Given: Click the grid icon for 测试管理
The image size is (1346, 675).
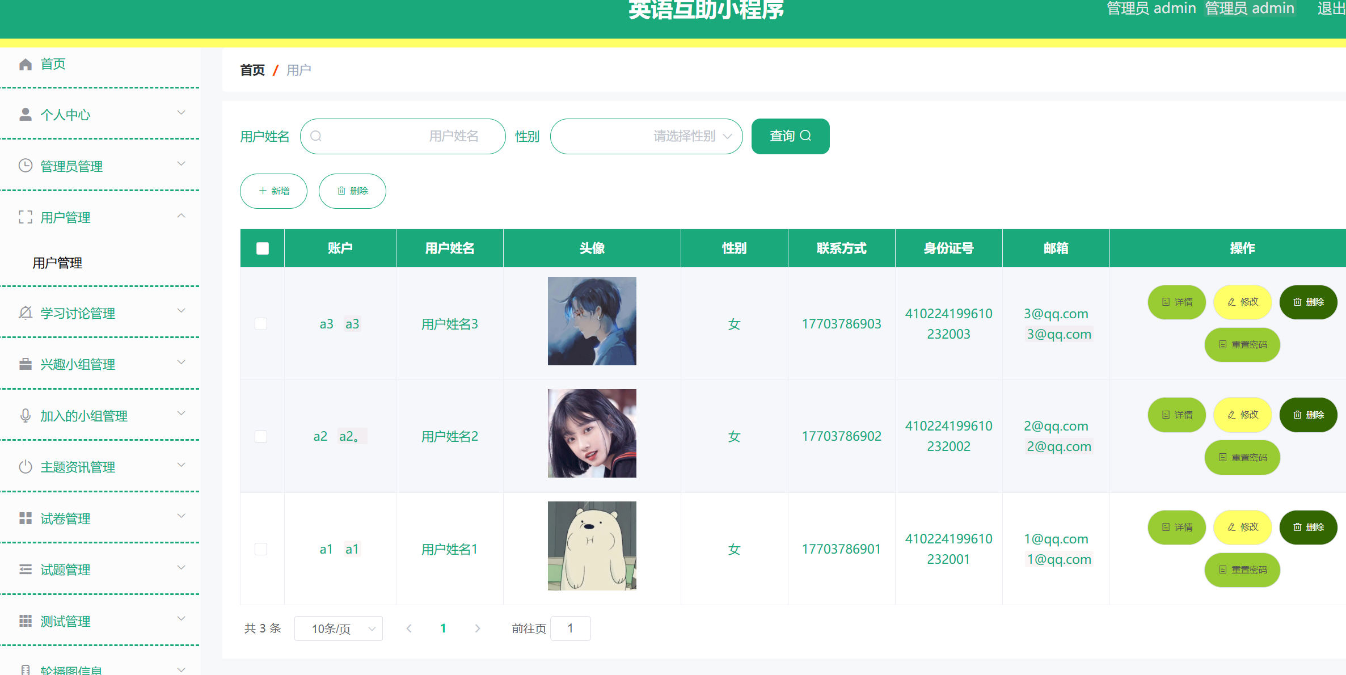Looking at the screenshot, I should (25, 621).
